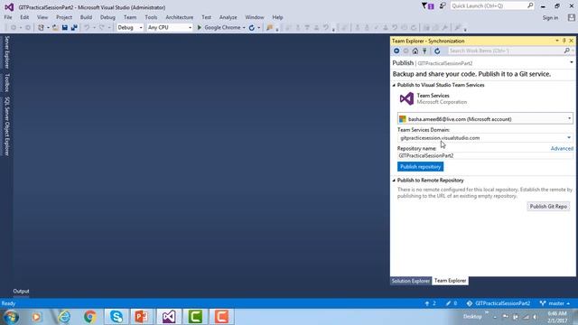Click the account avatar icon near Sign in
The image size is (578, 325).
tap(572, 17)
